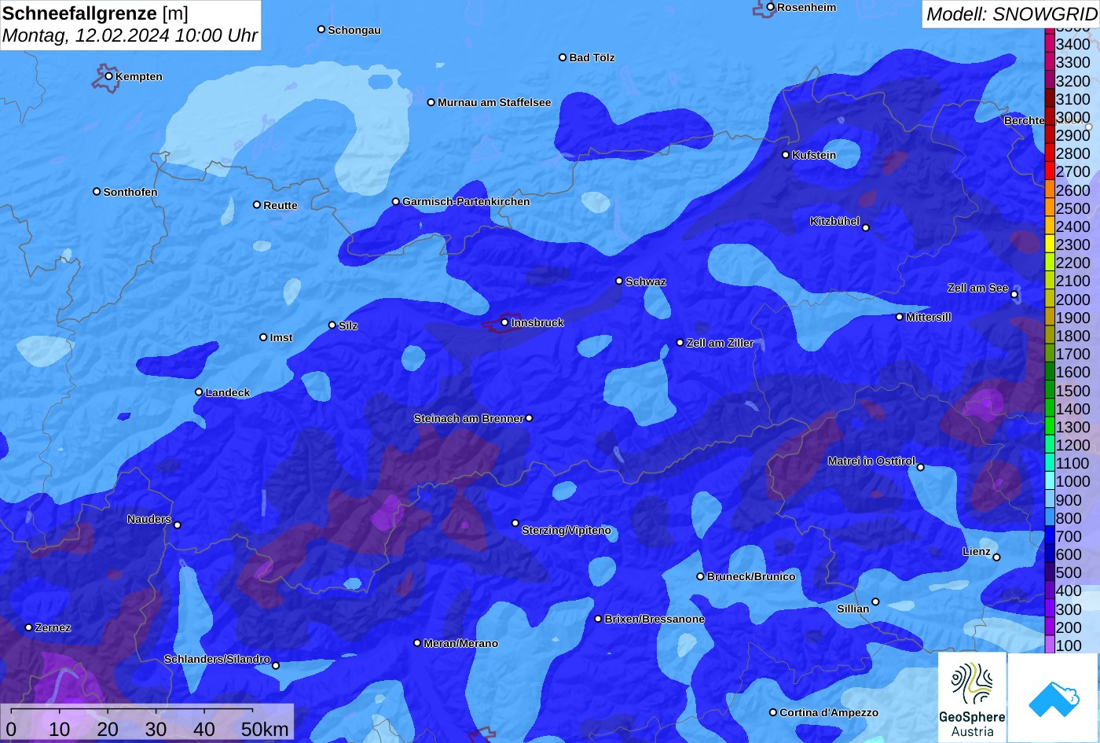Select the "Steinach am Brenner" label

pos(468,418)
